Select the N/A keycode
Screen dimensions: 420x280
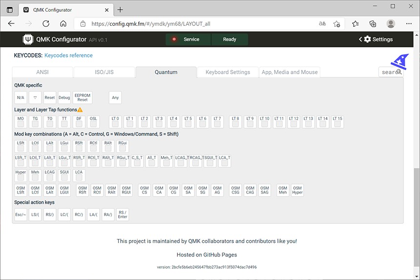tap(21, 98)
